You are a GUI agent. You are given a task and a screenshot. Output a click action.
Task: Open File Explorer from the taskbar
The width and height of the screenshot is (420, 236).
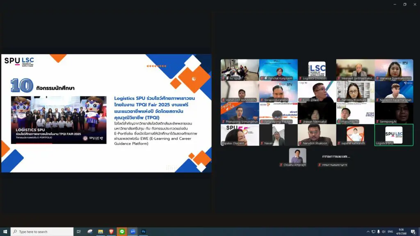tap(100, 231)
